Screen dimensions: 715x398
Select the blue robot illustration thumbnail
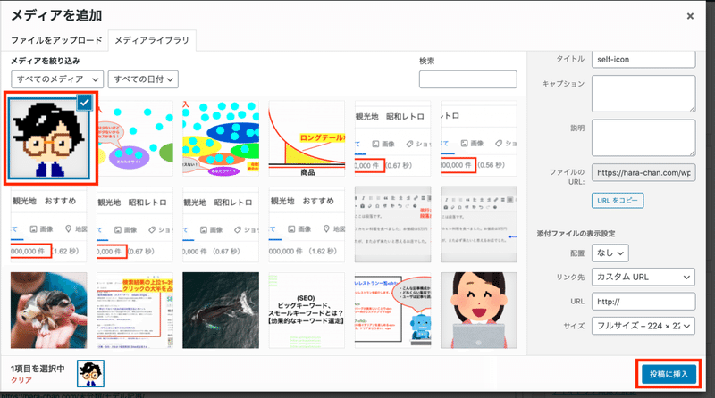pyautogui.click(x=392, y=311)
